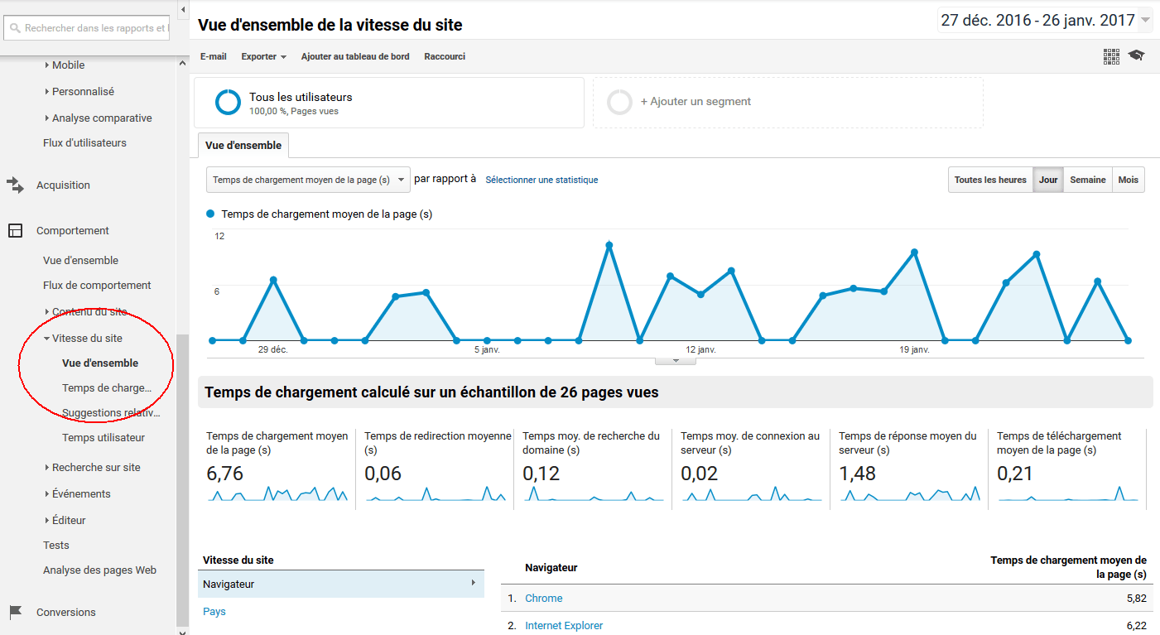
Task: Switch to the Vue d'ensemble tab
Action: (x=243, y=144)
